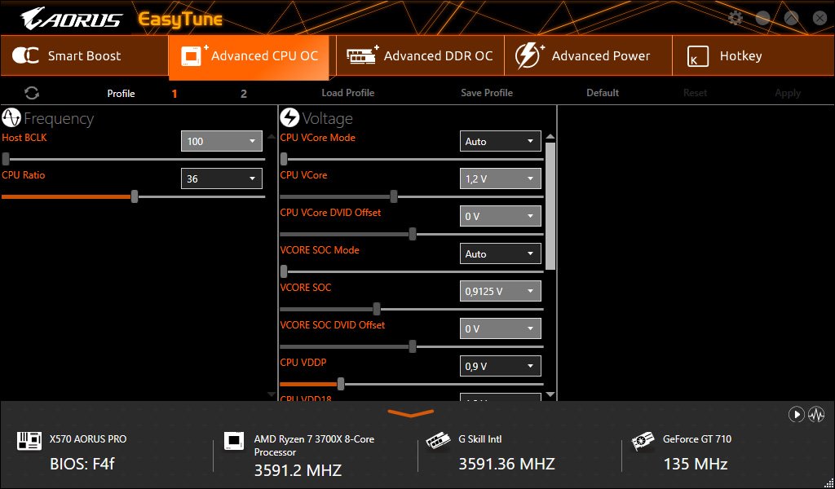Click the AMD Ryzen CPU chip icon

click(234, 443)
